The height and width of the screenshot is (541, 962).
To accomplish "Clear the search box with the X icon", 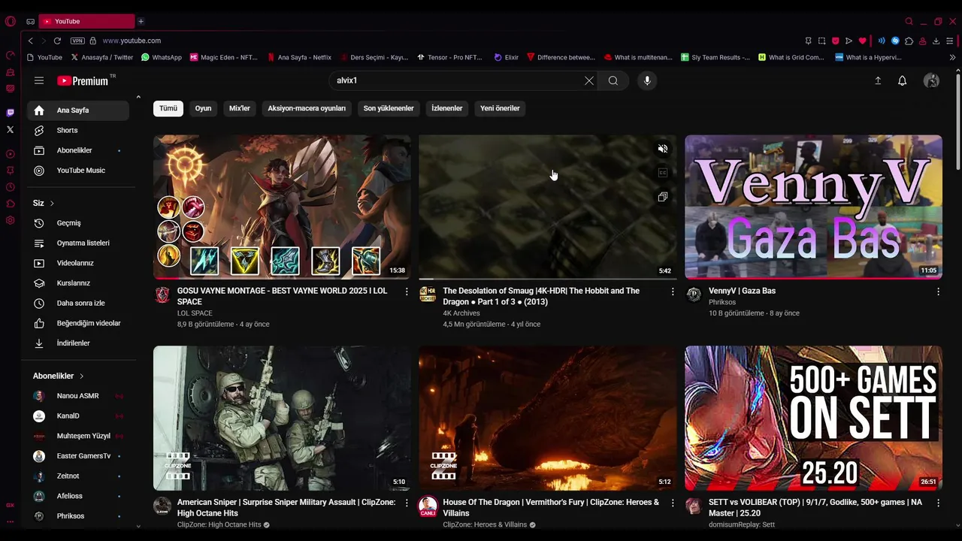I will (x=589, y=80).
